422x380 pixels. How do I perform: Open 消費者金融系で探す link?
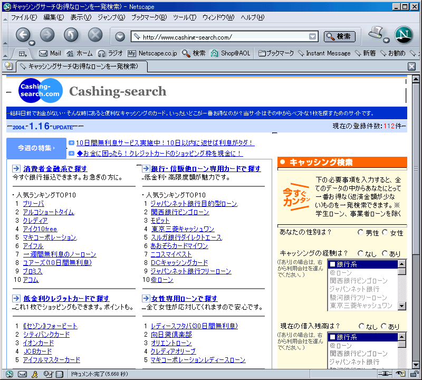tap(55, 168)
